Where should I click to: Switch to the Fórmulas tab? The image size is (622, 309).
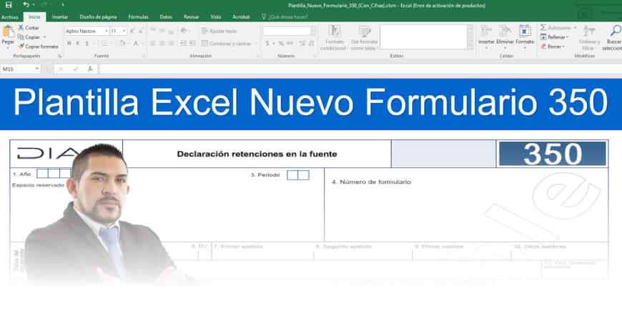[138, 17]
